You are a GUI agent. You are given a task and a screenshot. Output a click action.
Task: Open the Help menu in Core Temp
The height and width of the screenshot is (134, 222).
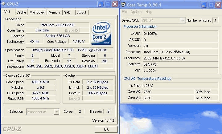[x=149, y=12]
